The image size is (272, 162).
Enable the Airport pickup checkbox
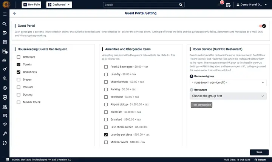pyautogui.click(x=106, y=104)
